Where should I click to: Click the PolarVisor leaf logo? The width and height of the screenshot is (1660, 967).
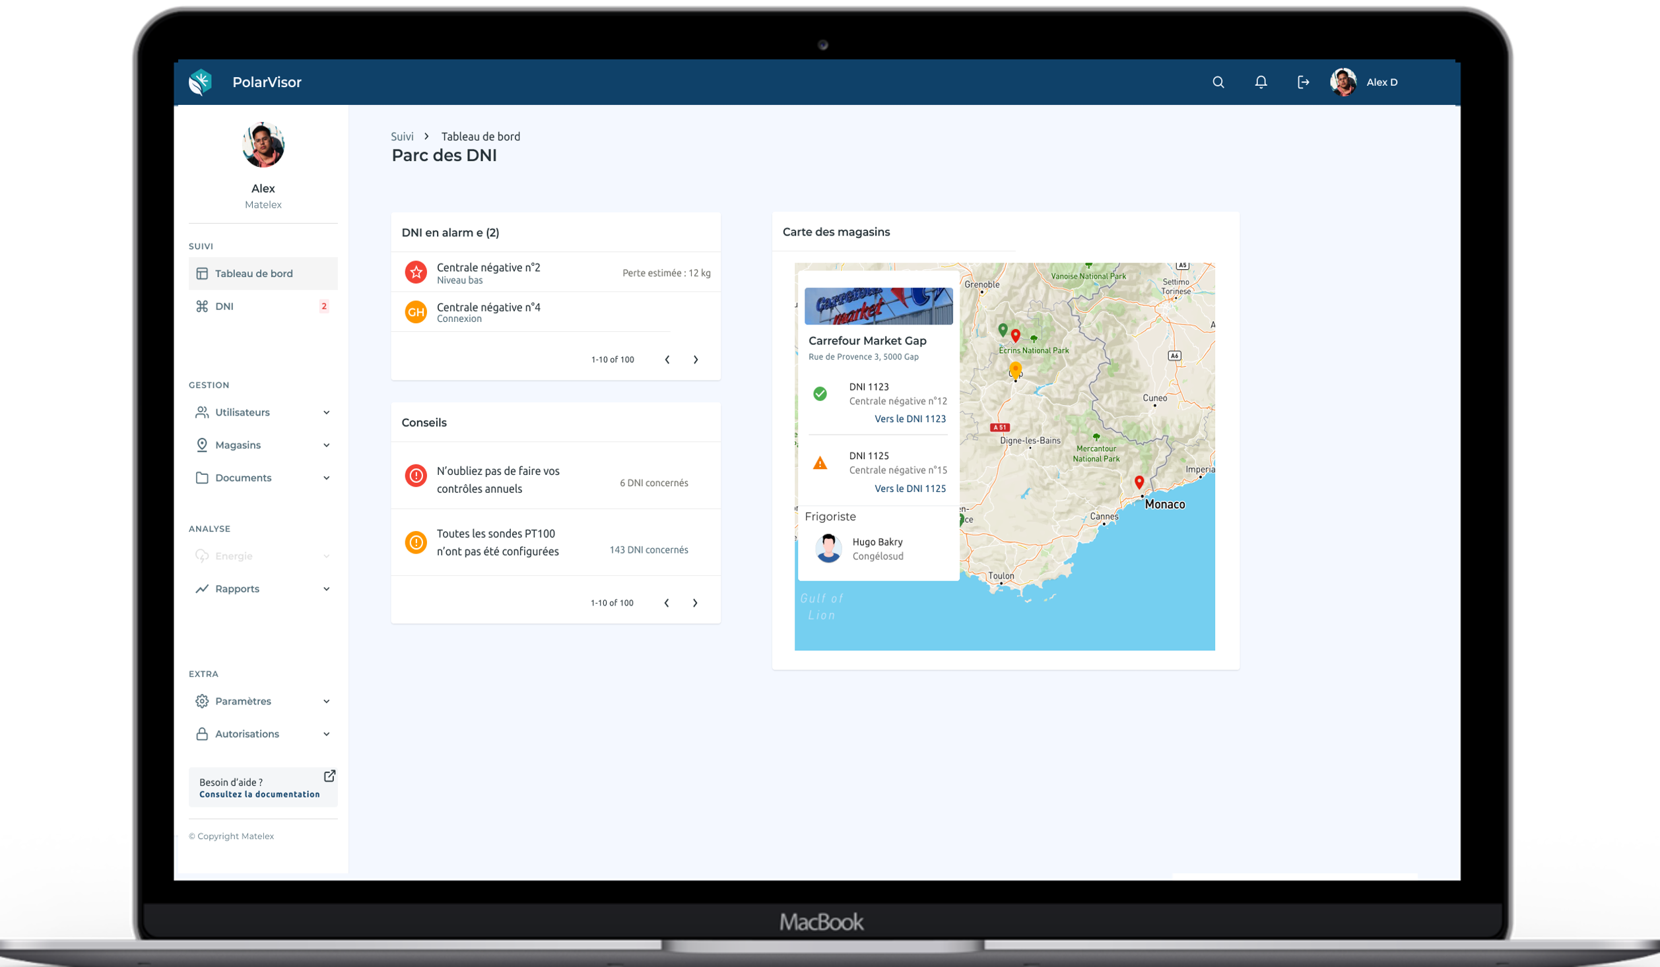pyautogui.click(x=201, y=82)
